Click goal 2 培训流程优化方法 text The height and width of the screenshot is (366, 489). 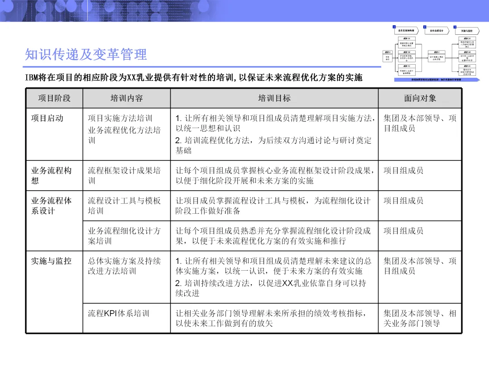(x=273, y=145)
